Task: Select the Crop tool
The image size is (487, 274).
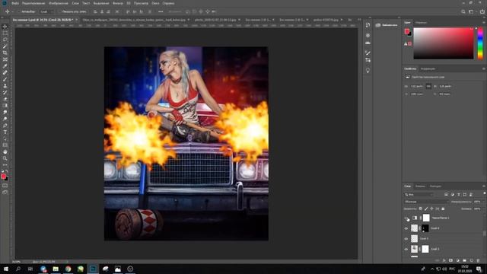Action: [x=5, y=53]
